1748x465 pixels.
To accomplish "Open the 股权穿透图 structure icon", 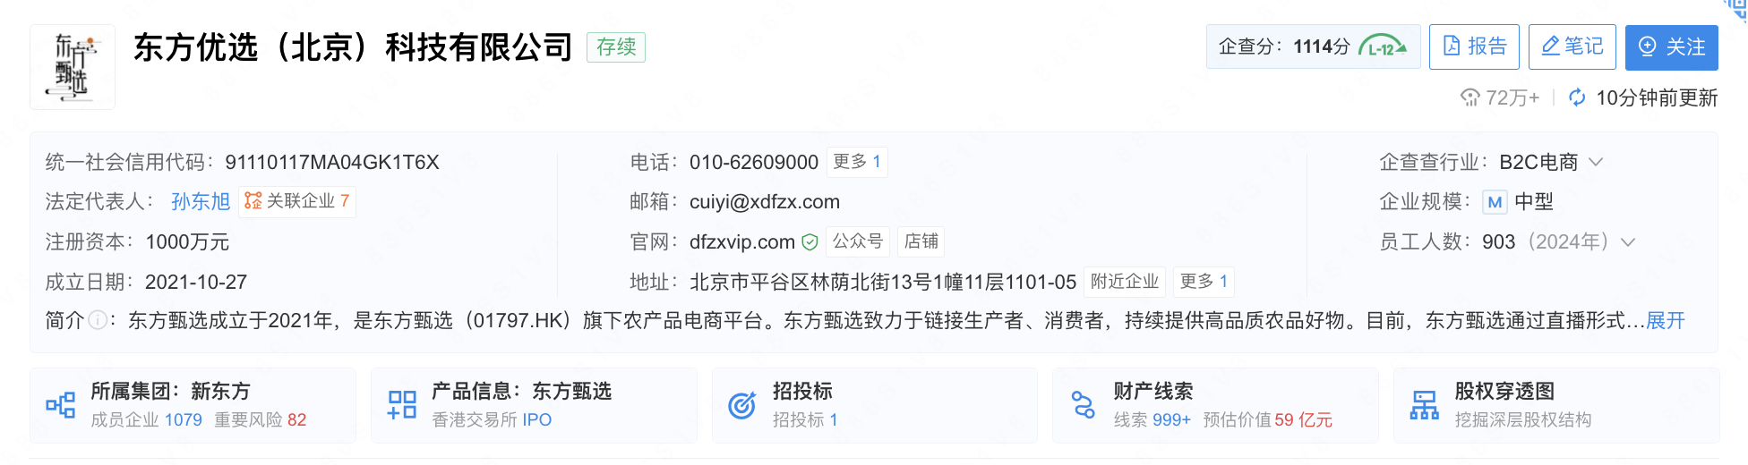I will point(1424,405).
